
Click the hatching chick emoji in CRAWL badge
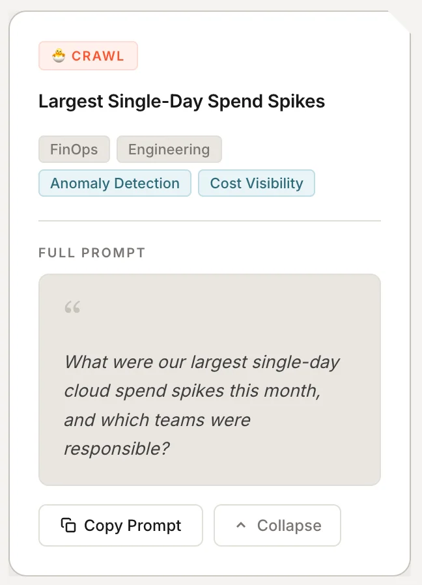58,55
